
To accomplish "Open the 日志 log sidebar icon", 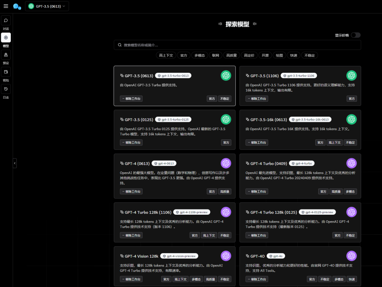I will [6, 89].
